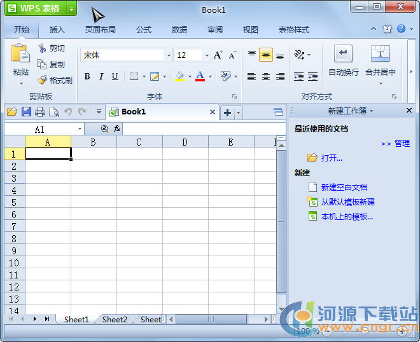Open the Formulas (公式) ribbon tab
The width and height of the screenshot is (420, 342).
[144, 29]
